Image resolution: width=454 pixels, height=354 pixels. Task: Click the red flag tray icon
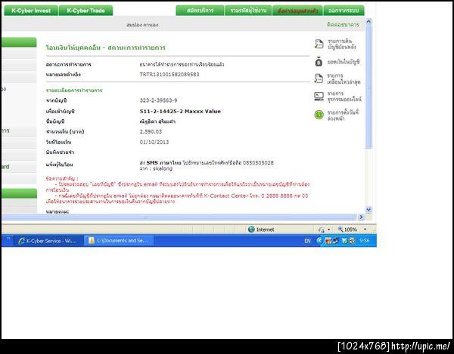pos(328,241)
